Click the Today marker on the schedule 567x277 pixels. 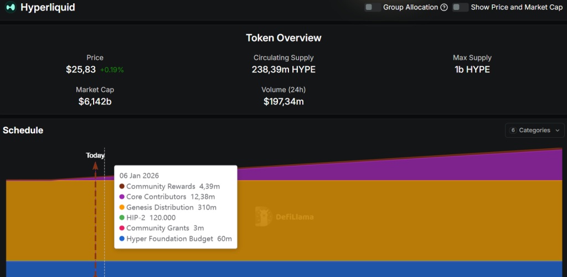[x=95, y=155]
